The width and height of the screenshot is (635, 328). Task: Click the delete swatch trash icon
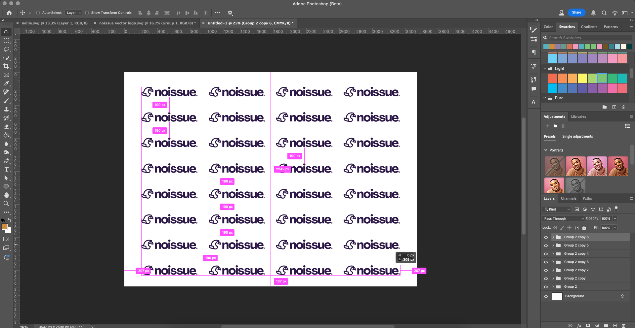click(x=624, y=107)
